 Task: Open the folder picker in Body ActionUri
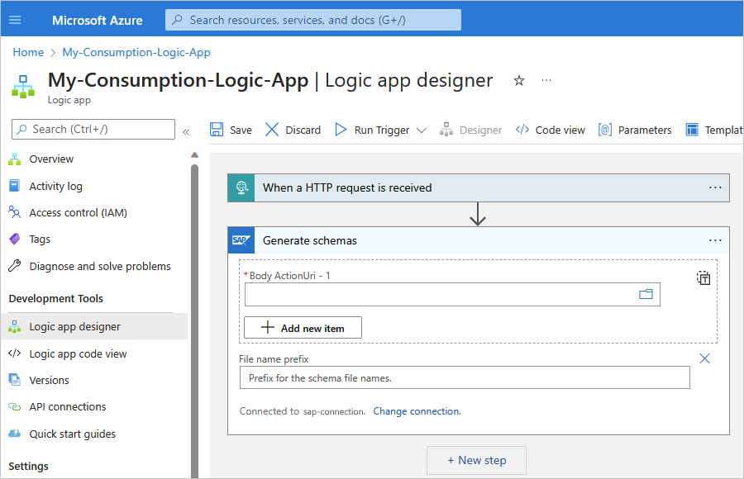pos(646,294)
